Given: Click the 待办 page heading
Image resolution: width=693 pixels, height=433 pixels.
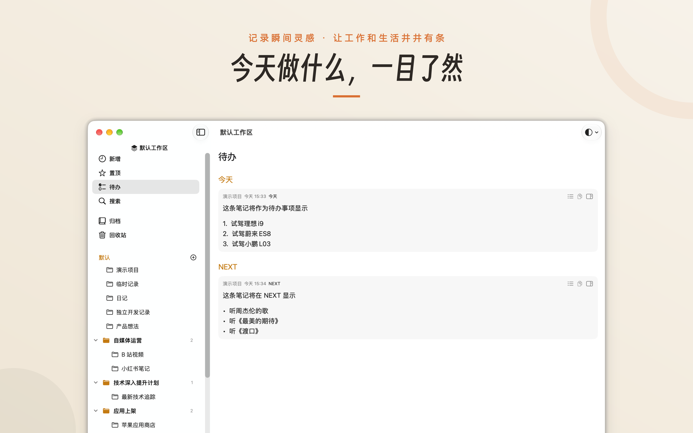Looking at the screenshot, I should coord(227,157).
